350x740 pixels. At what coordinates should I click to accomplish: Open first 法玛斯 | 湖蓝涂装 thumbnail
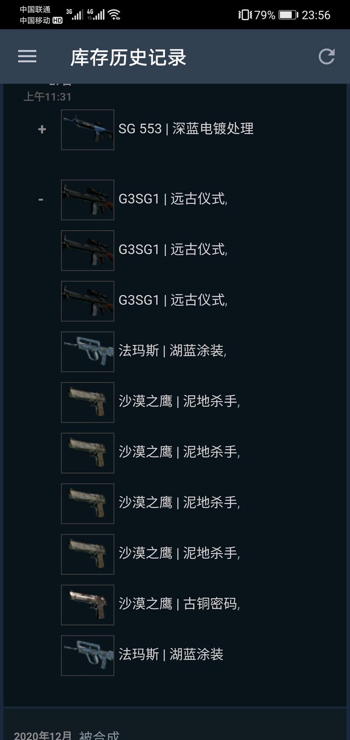pos(87,352)
